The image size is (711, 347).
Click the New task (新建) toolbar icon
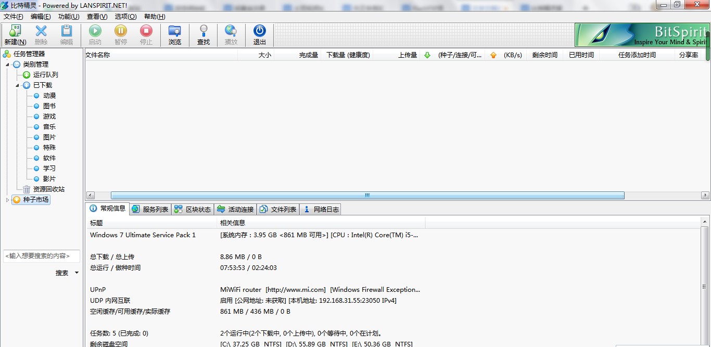pos(15,31)
